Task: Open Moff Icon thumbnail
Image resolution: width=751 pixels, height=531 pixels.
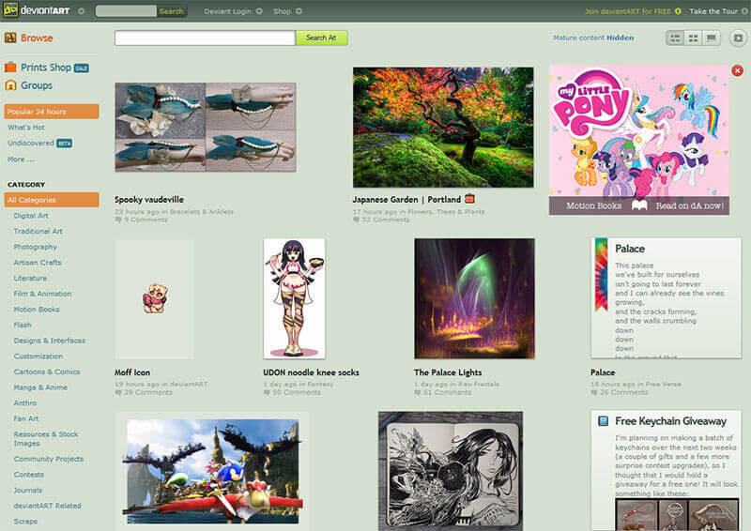Action: point(154,298)
